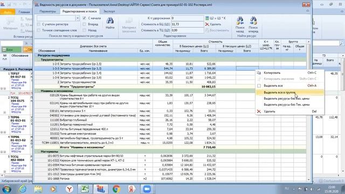Click volume icon in system tray

[x=312, y=189]
